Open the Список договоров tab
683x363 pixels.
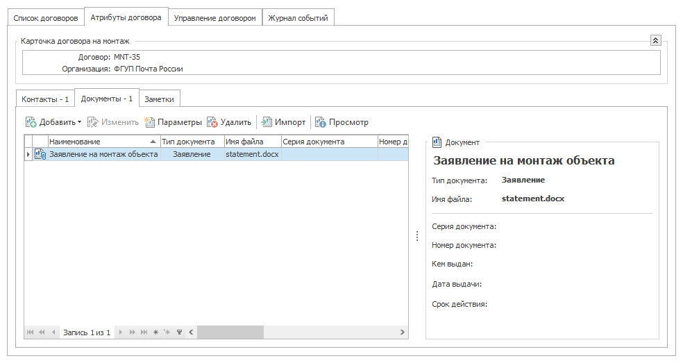46,18
